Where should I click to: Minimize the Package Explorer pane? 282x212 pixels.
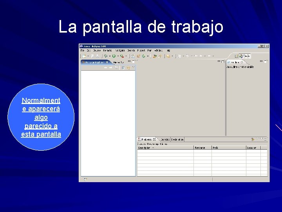click(x=129, y=61)
